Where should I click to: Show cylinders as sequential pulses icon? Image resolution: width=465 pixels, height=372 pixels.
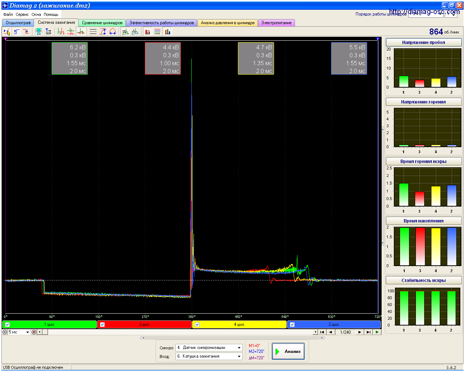point(61,32)
